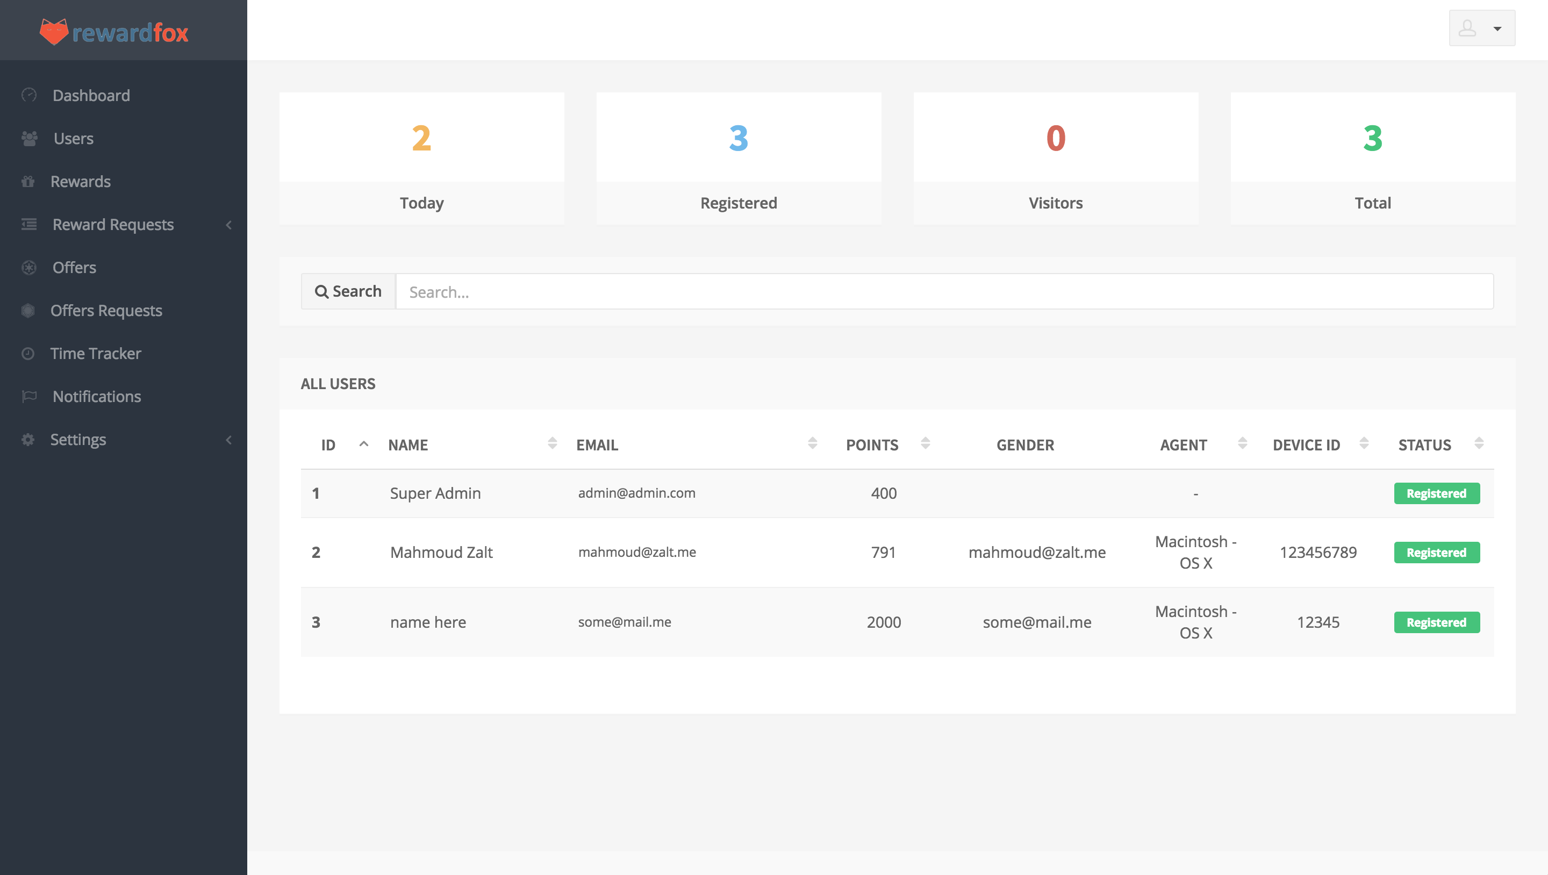Click the Dashboard gauge icon

point(29,95)
